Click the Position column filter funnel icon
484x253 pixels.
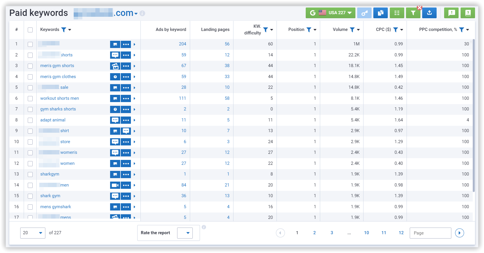pos(309,29)
